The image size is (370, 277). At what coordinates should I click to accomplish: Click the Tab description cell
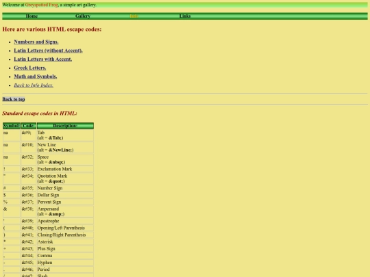pyautogui.click(x=65, y=135)
